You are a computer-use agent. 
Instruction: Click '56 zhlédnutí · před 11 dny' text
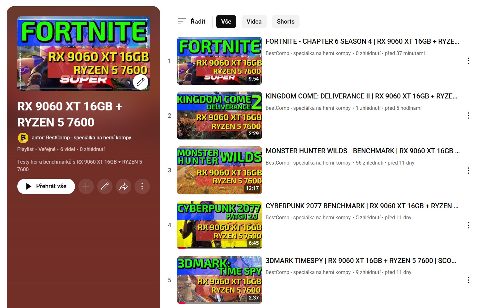tap(385, 163)
